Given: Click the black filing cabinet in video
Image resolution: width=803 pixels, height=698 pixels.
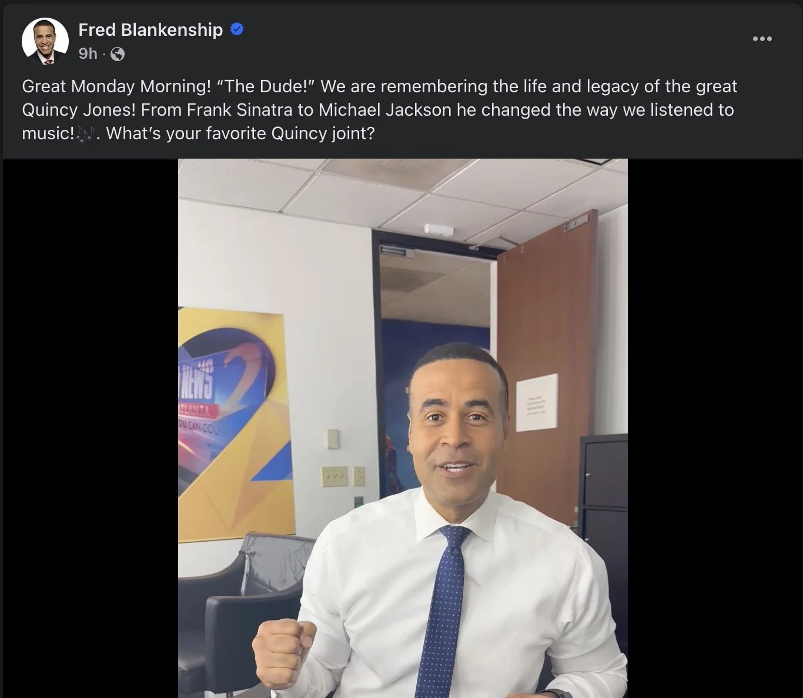Looking at the screenshot, I should point(604,499).
